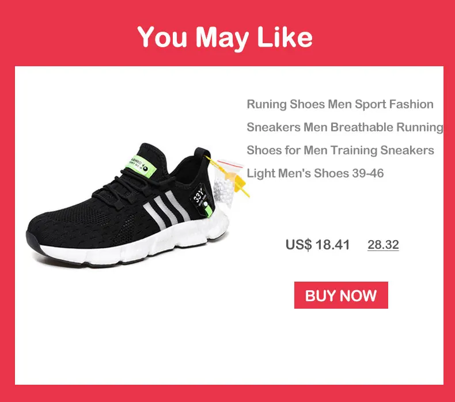This screenshot has height=402, width=455.
Task: Click the struck-through 28.32 original price
Action: pyautogui.click(x=383, y=245)
